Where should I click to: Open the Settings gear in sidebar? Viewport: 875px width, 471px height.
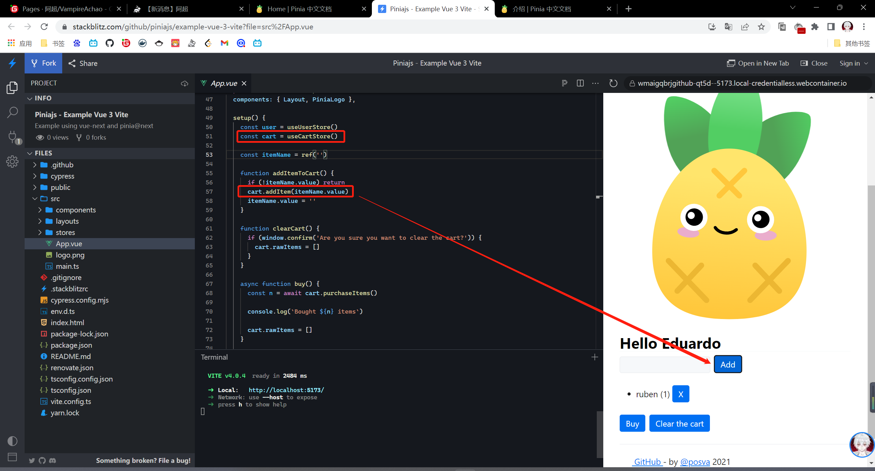12,162
